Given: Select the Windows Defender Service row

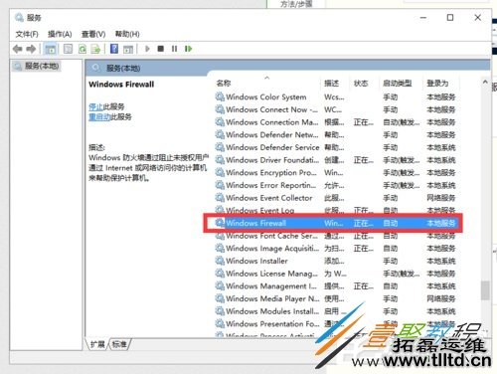Looking at the screenshot, I should click(336, 147).
